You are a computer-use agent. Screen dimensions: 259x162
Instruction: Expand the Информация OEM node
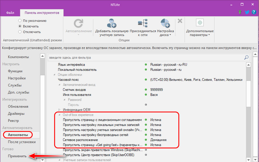(60, 110)
